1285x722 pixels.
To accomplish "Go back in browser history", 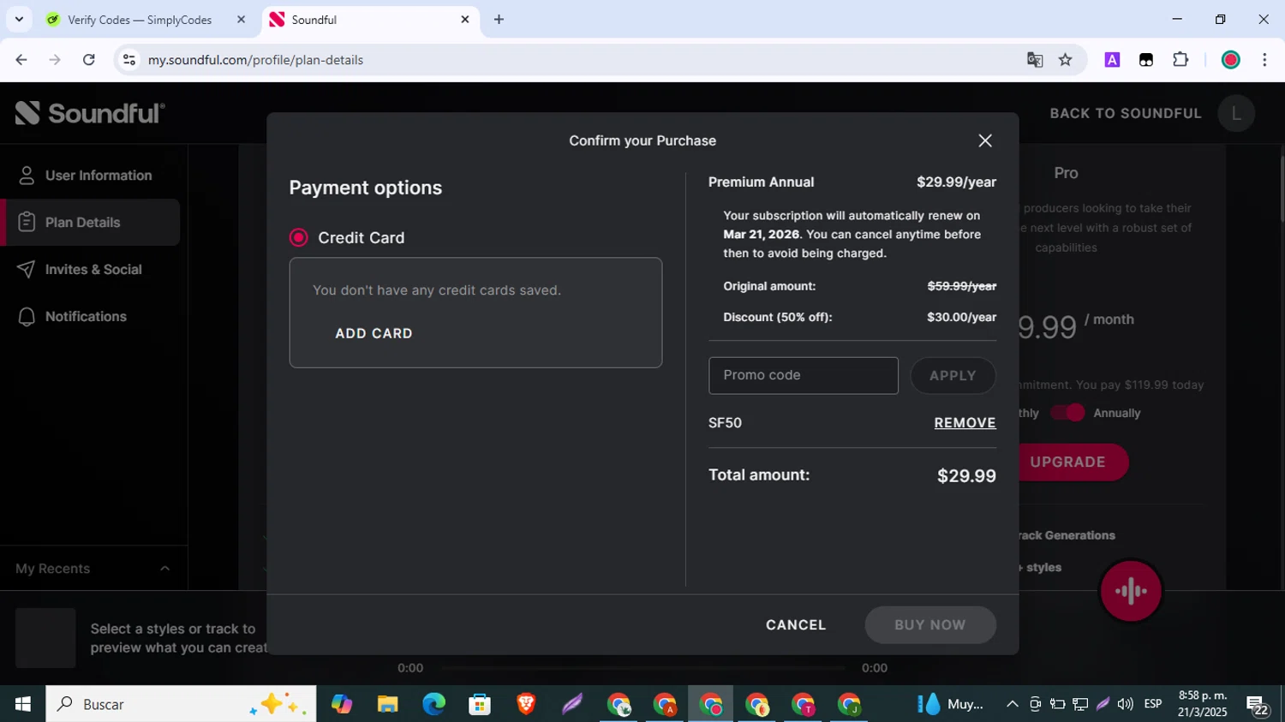I will pyautogui.click(x=21, y=60).
